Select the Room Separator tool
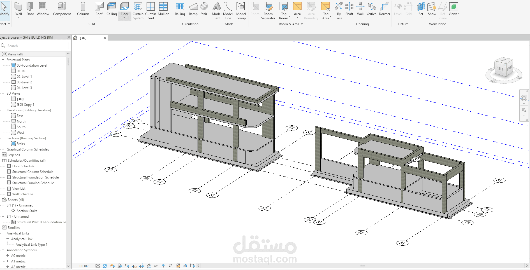Screen dimensions: 530x270 tap(268, 11)
